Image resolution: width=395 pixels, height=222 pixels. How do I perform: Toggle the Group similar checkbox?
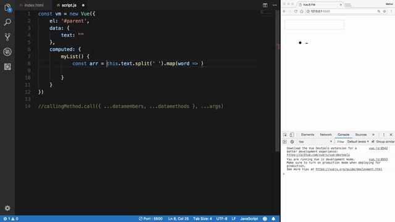(x=373, y=142)
